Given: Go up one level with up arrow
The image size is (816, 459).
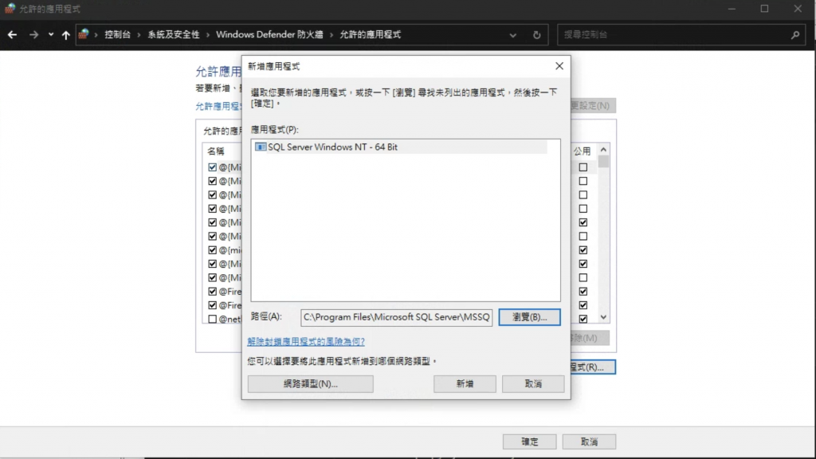Looking at the screenshot, I should [65, 35].
